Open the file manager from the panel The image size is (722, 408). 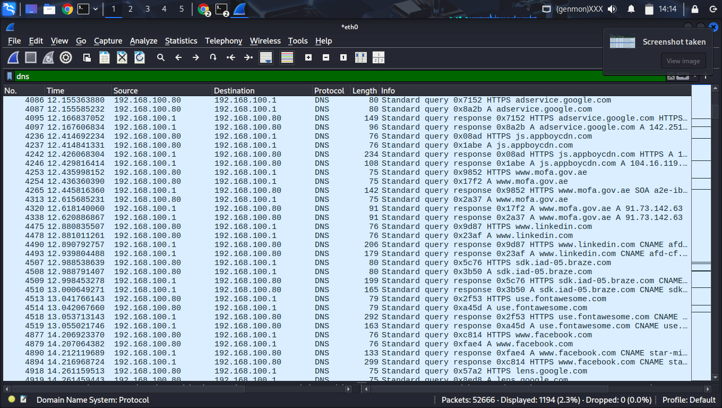(x=49, y=8)
